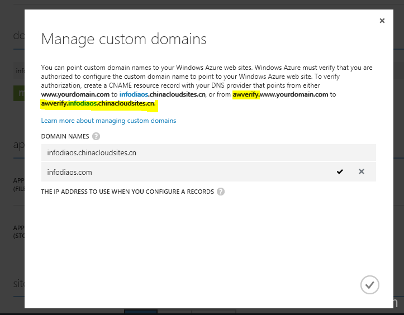
Task: Click the dimmed input field behind the dialog
Action: pos(19,71)
